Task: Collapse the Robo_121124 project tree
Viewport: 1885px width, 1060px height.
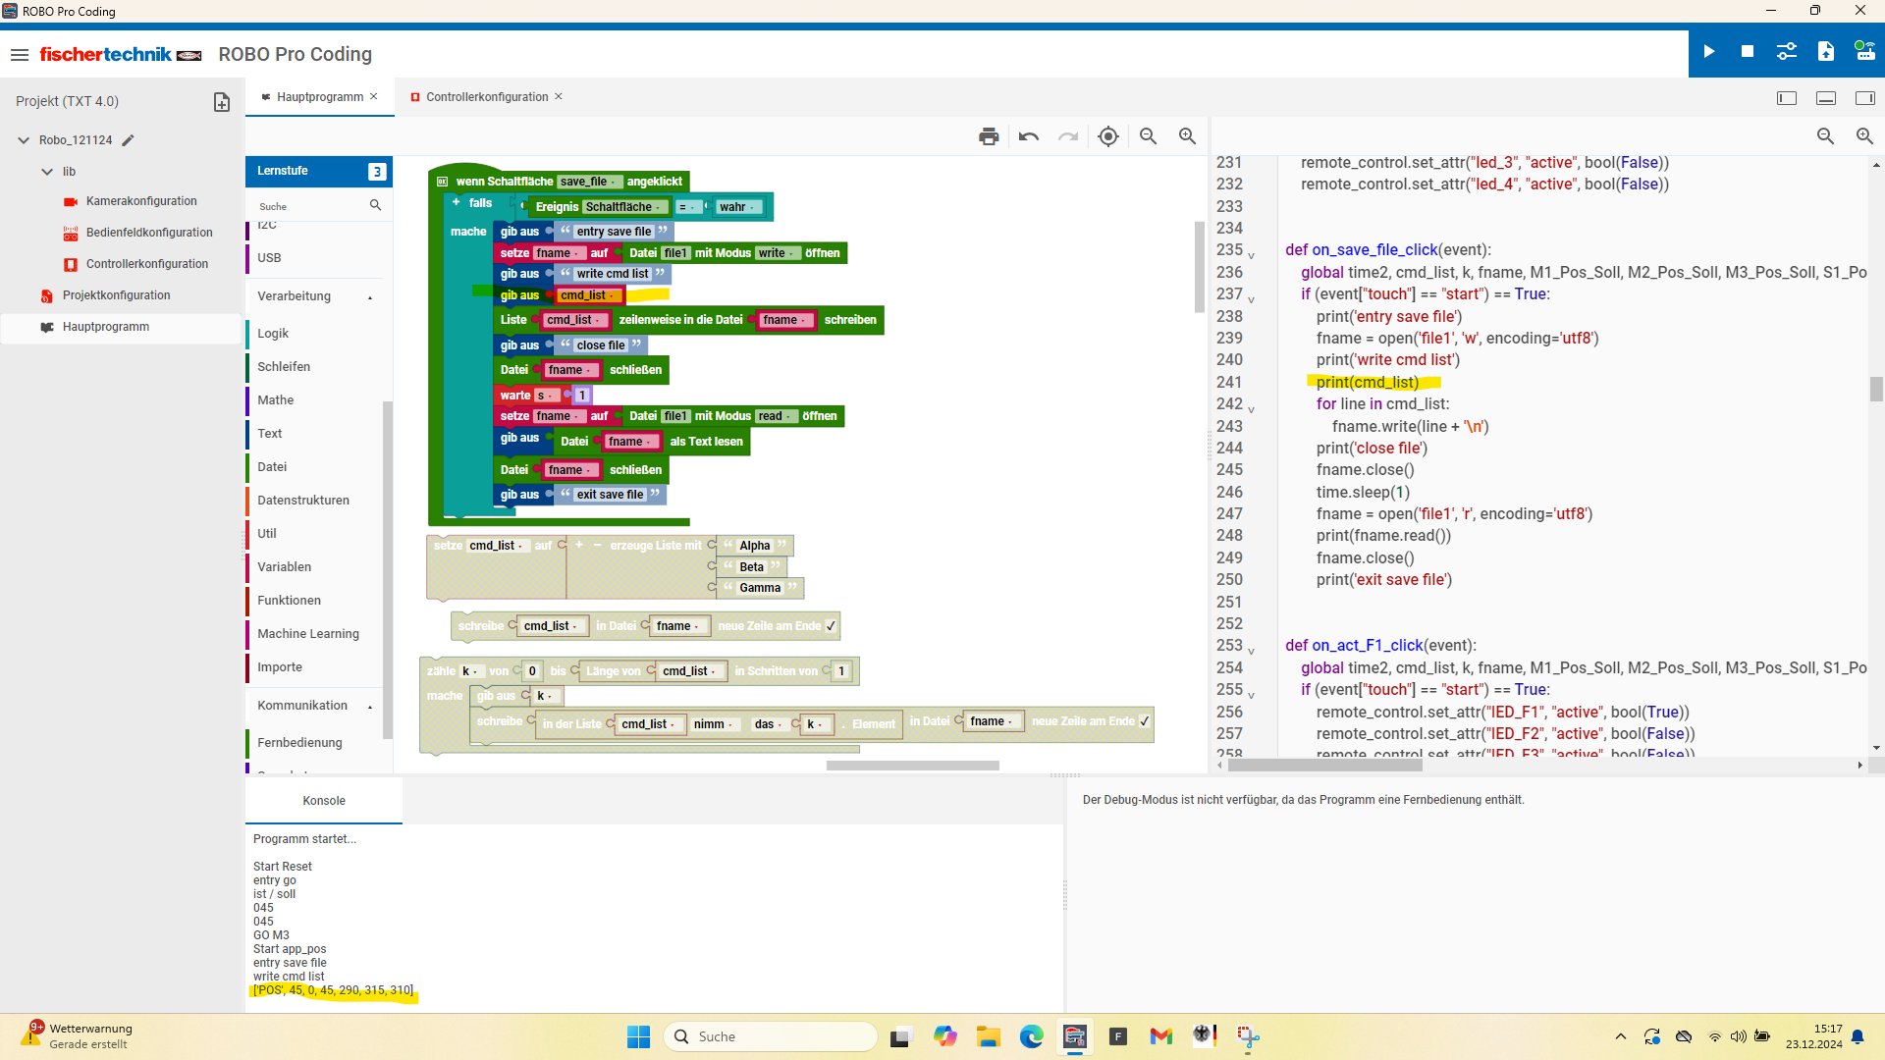Action: (x=24, y=140)
